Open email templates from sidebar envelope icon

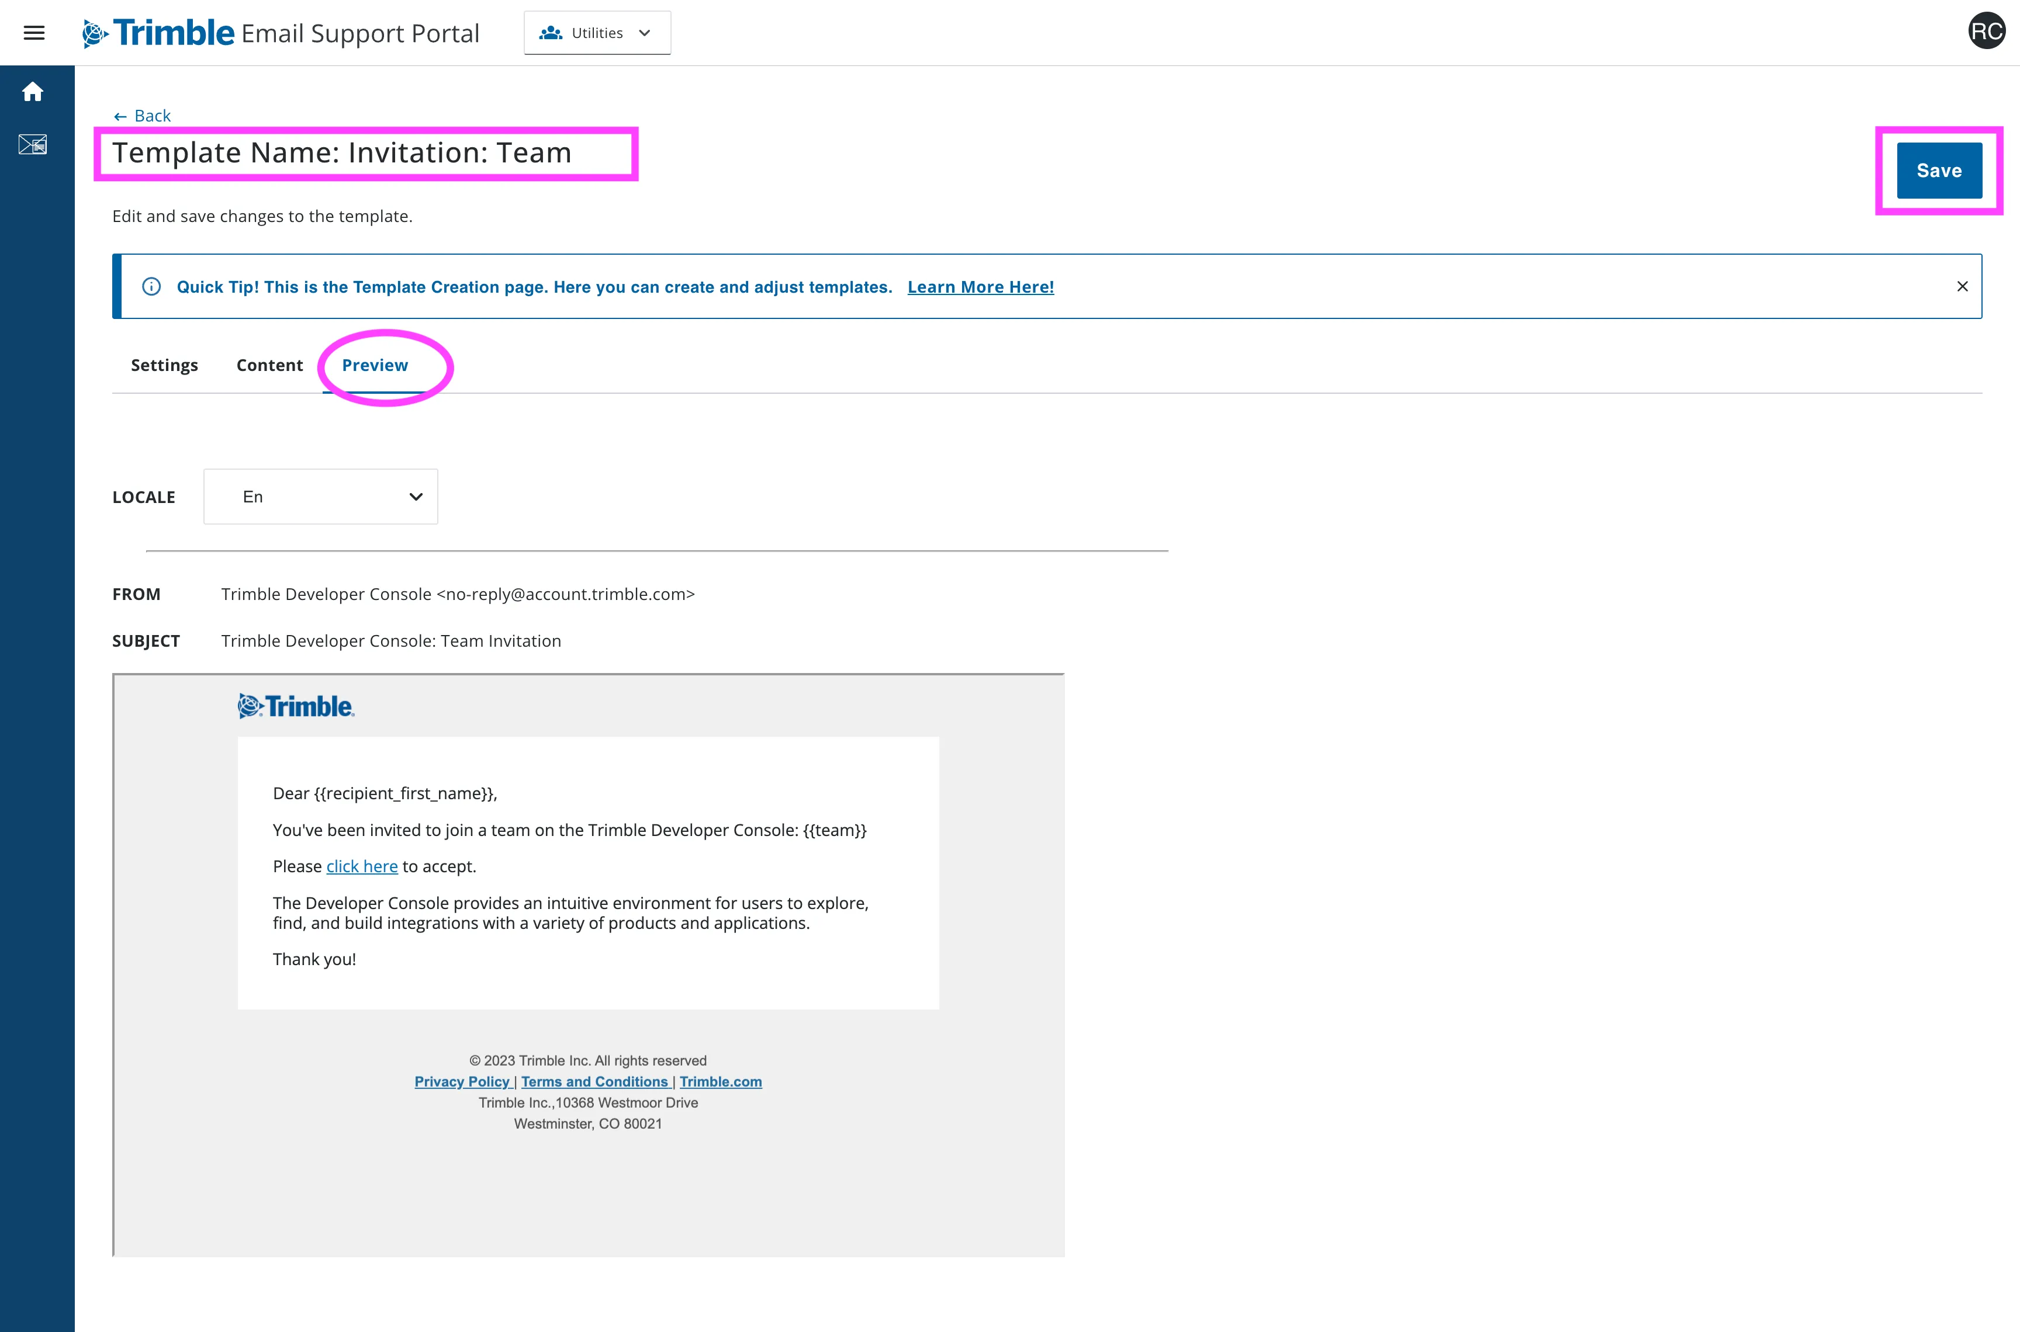[33, 144]
